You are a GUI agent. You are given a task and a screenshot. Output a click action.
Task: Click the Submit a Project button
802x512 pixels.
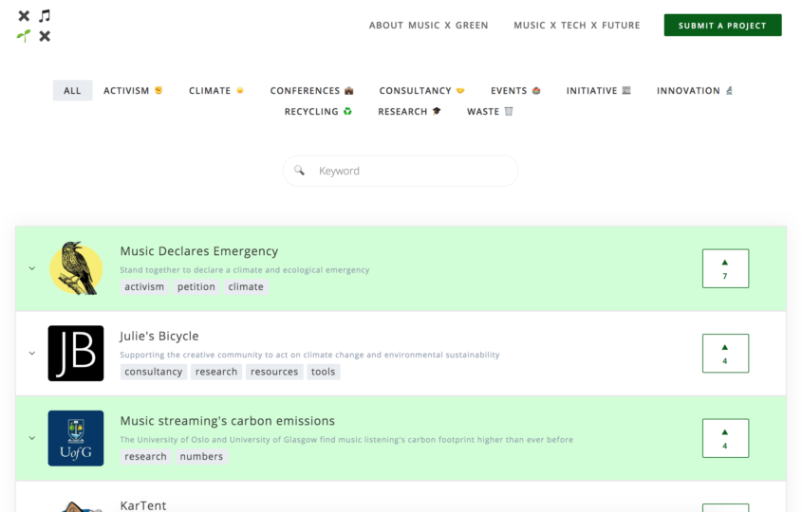(722, 25)
